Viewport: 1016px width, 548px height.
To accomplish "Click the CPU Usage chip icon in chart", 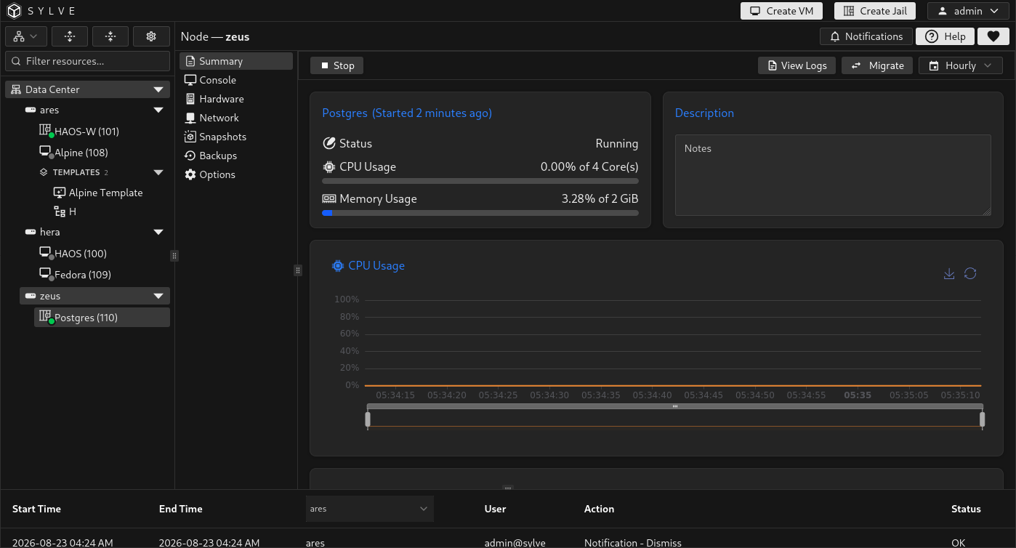I will pyautogui.click(x=337, y=266).
